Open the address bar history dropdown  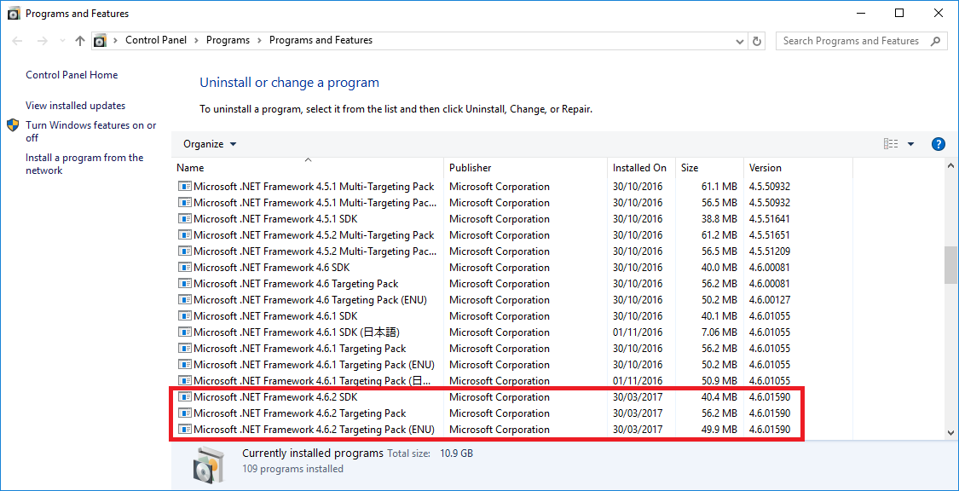click(x=739, y=41)
